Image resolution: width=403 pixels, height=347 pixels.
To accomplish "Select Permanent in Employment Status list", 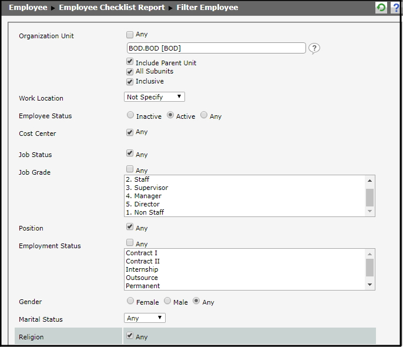I will tap(143, 286).
